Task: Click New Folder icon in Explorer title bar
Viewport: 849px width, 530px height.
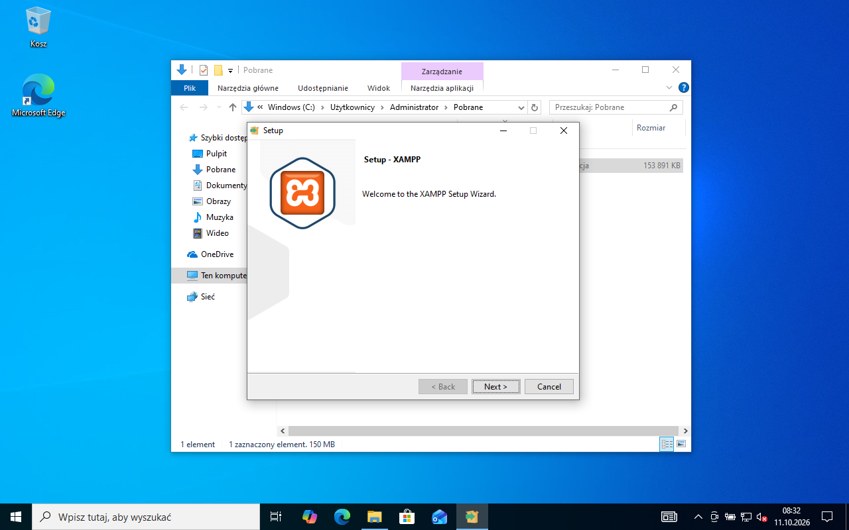Action: coord(218,70)
